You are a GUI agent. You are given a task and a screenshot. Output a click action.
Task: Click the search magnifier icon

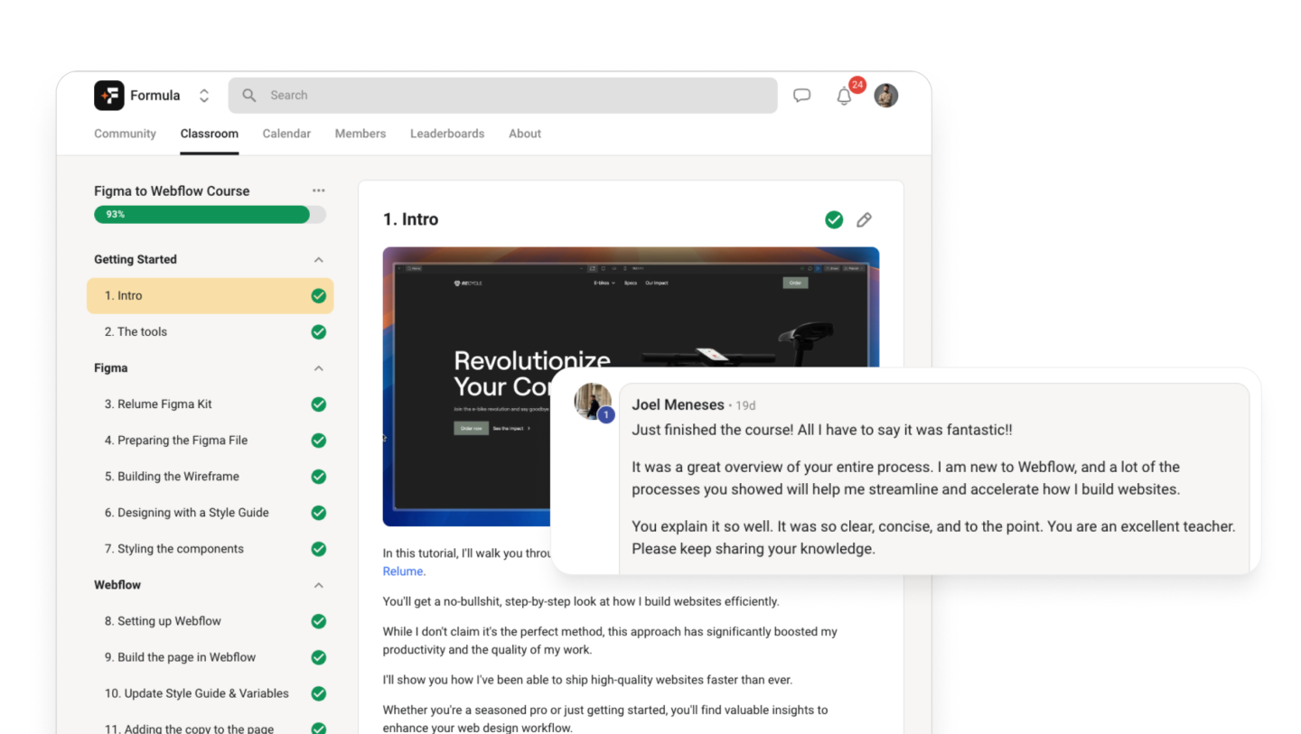[249, 95]
